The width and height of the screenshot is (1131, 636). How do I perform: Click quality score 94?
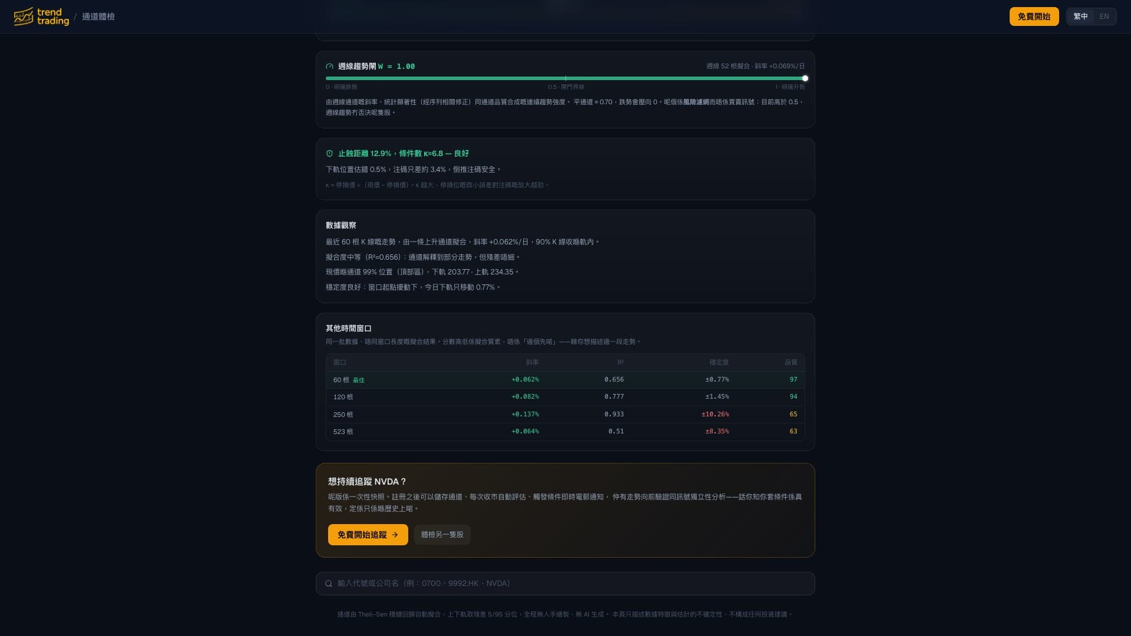pyautogui.click(x=793, y=397)
